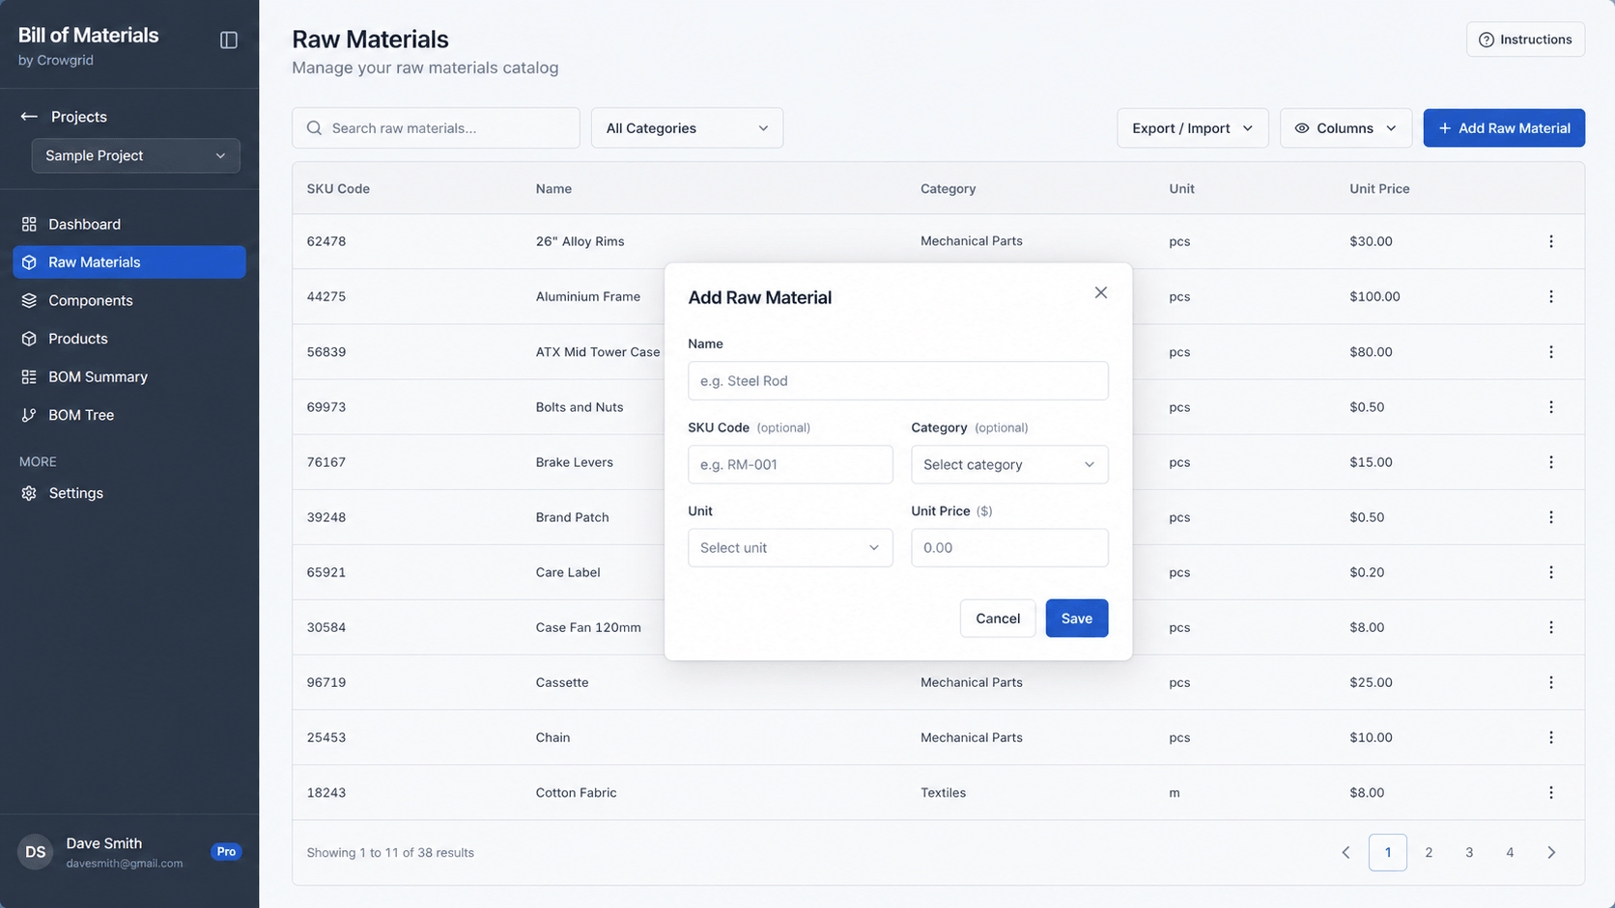
Task: Open the Instructions help button
Action: tap(1525, 40)
